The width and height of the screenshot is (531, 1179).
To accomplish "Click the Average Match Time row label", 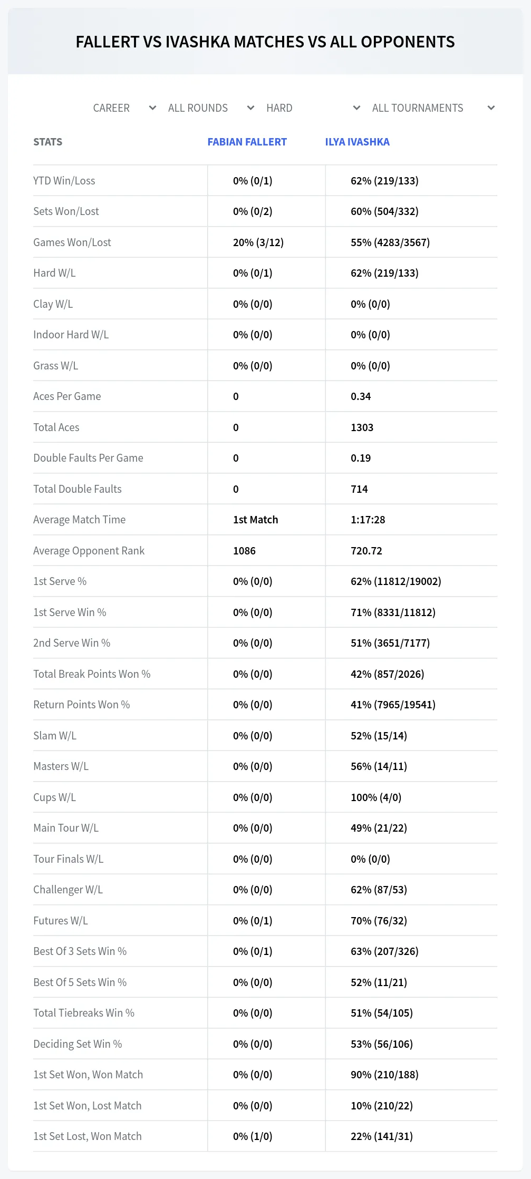I will [79, 520].
